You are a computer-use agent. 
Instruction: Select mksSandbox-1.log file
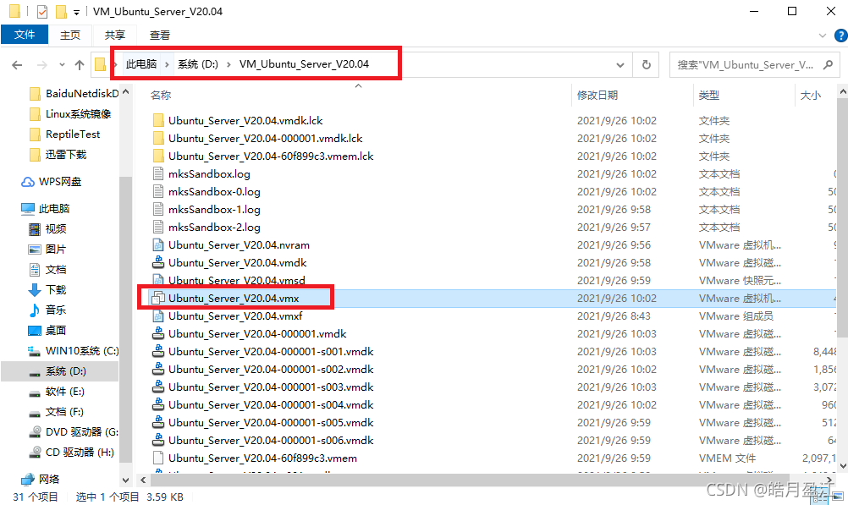click(x=206, y=210)
